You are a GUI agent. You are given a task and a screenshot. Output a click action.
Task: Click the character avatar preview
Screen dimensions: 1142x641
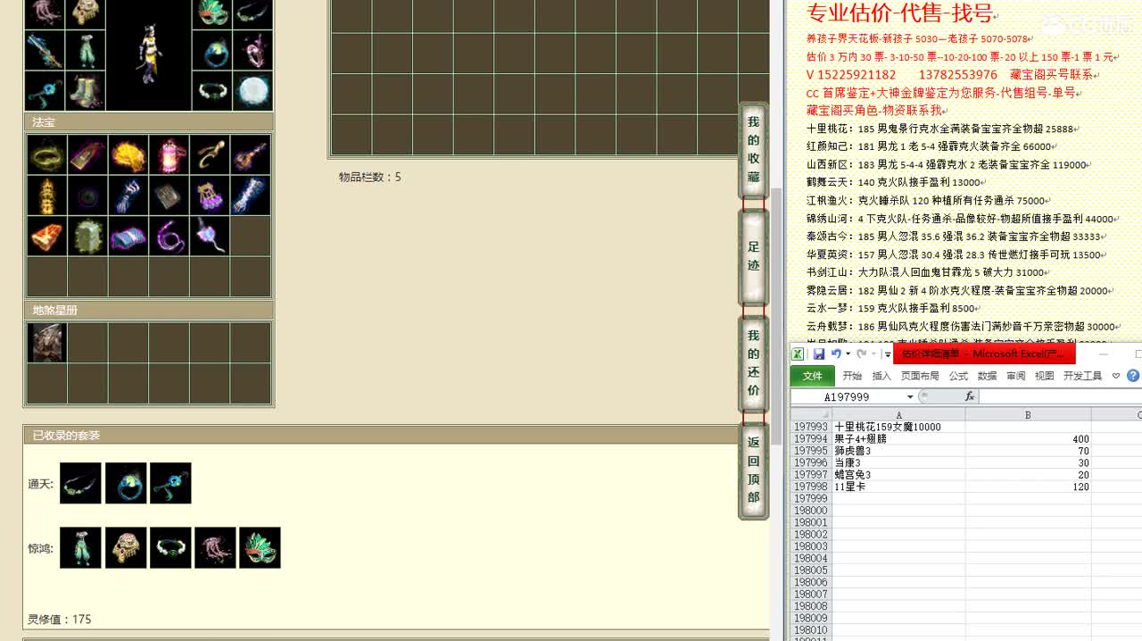[149, 54]
